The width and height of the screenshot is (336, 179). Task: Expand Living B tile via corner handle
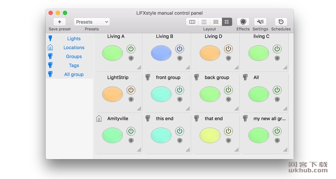pos(188,68)
